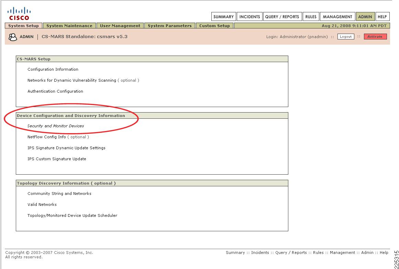Open IPS Custom Signature Update
399x269 pixels.
[57, 159]
